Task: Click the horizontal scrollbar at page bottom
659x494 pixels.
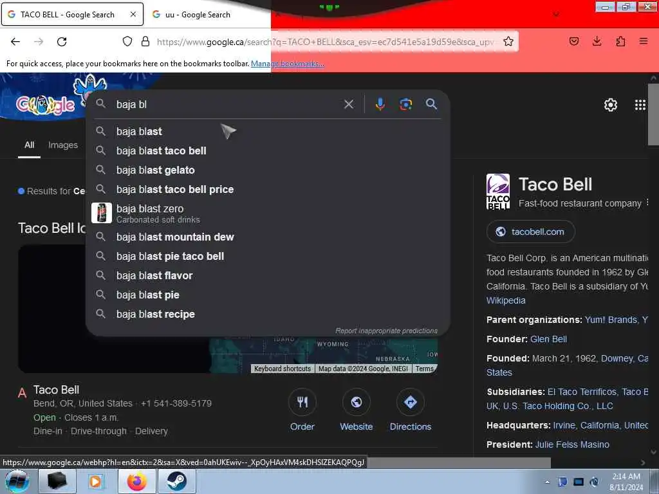Action: click(458, 462)
